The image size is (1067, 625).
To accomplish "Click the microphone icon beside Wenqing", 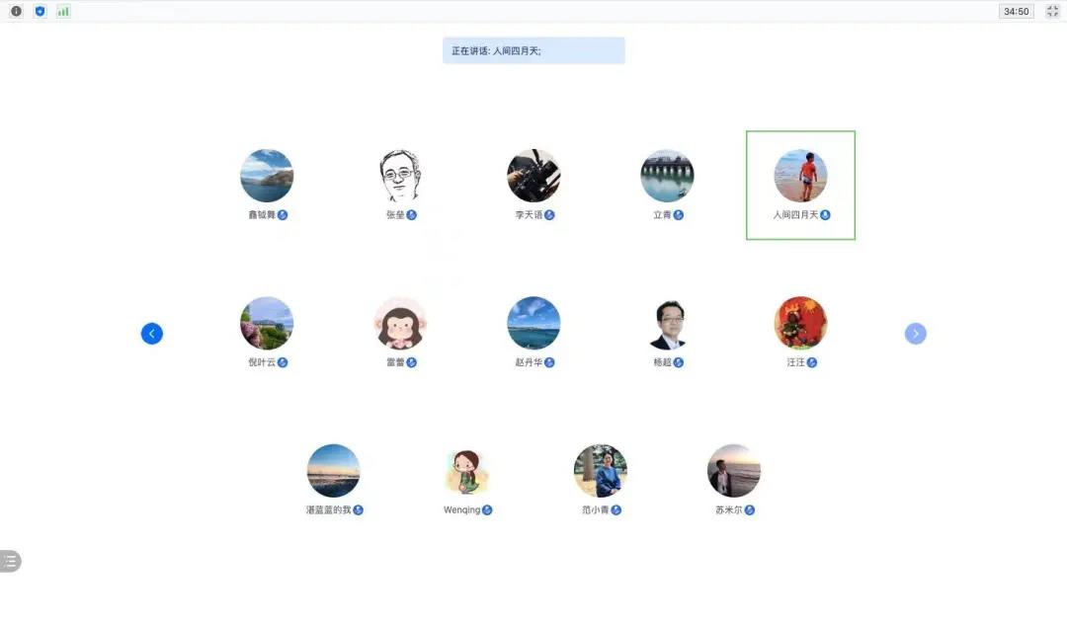I will (x=487, y=510).
